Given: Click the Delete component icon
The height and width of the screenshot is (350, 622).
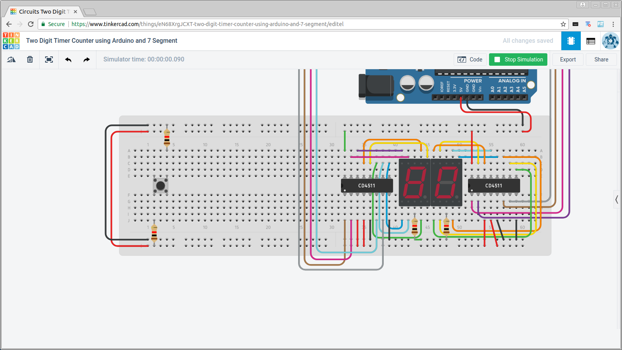Looking at the screenshot, I should (30, 59).
